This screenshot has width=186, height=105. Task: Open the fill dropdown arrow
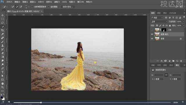pyautogui.click(x=184, y=25)
